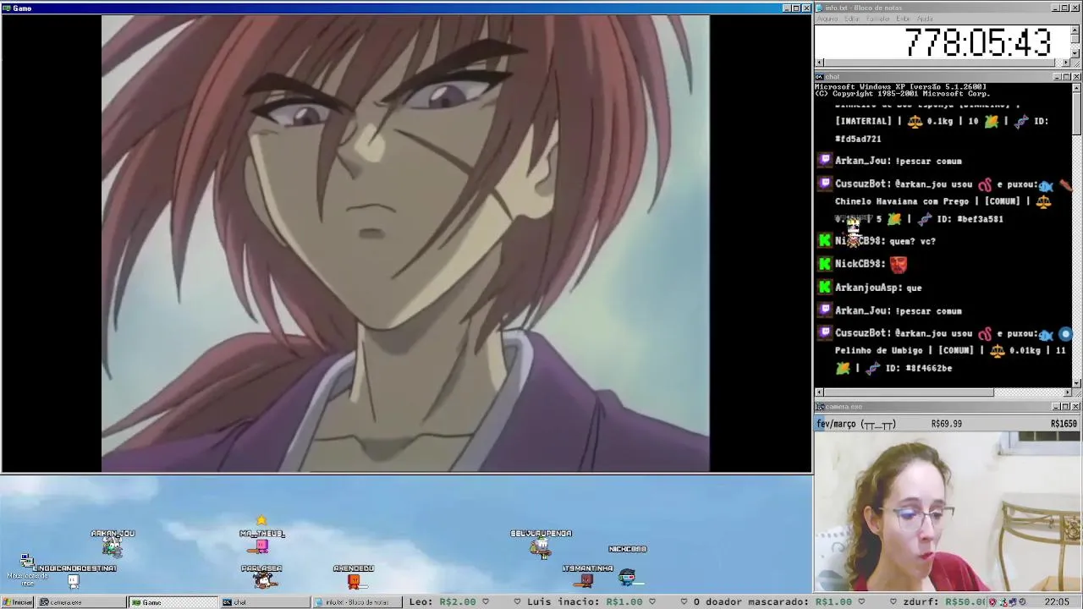The height and width of the screenshot is (609, 1083).
Task: Switch to info.txt Bloco de notas taskbar button
Action: click(x=357, y=602)
